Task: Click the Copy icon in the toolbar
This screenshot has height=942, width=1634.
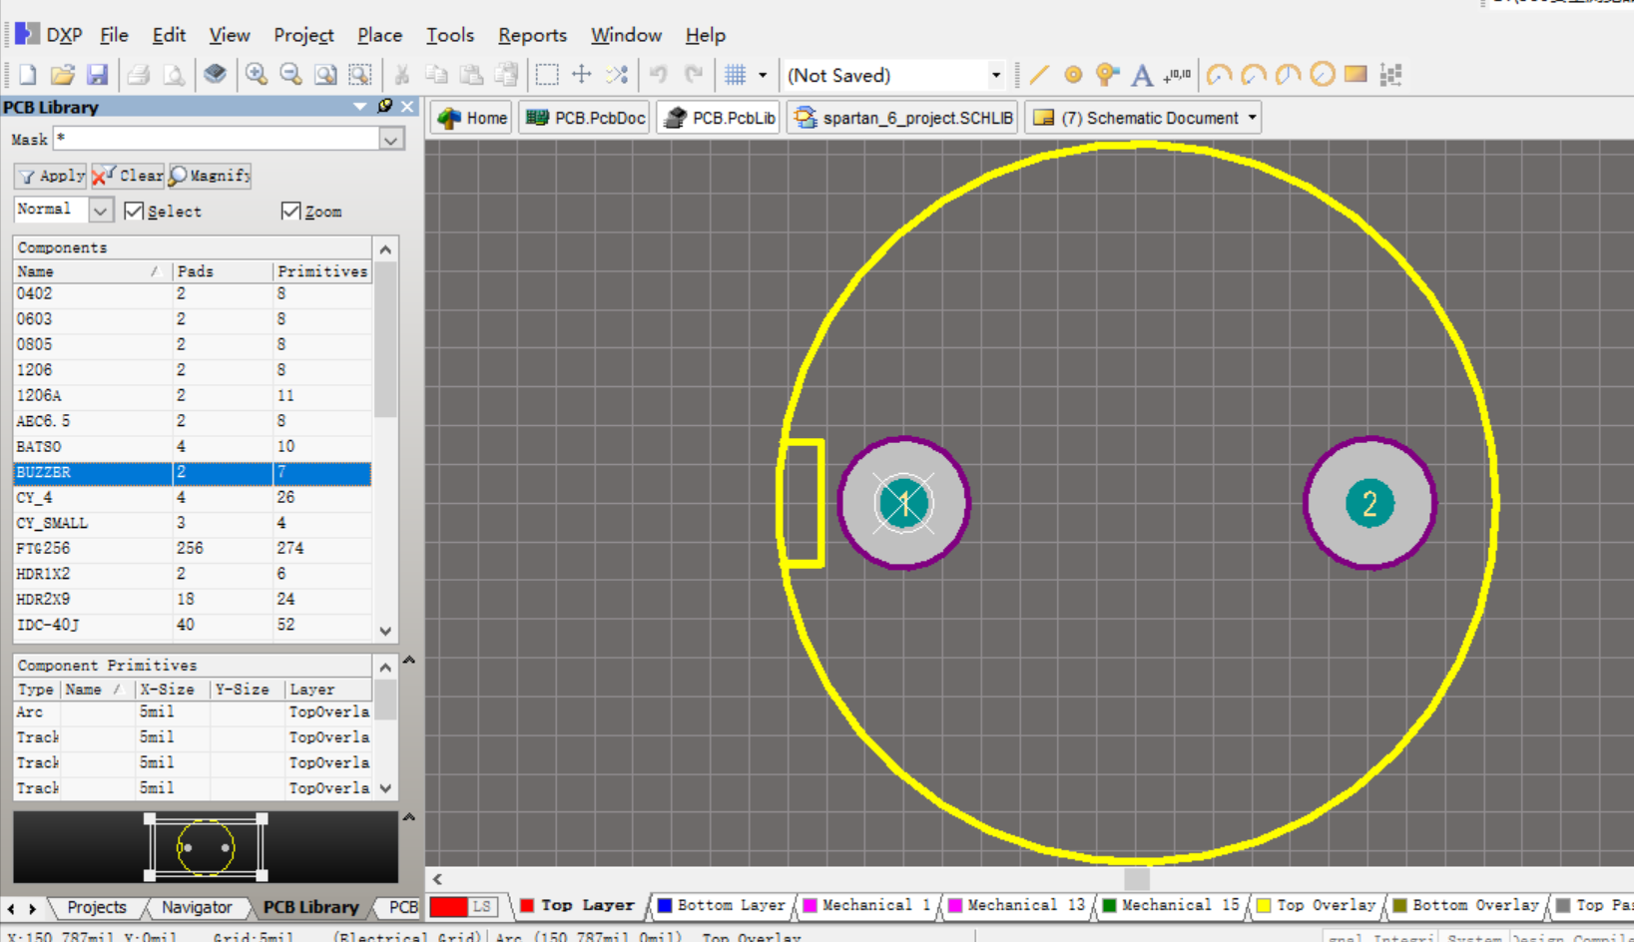Action: [x=436, y=75]
